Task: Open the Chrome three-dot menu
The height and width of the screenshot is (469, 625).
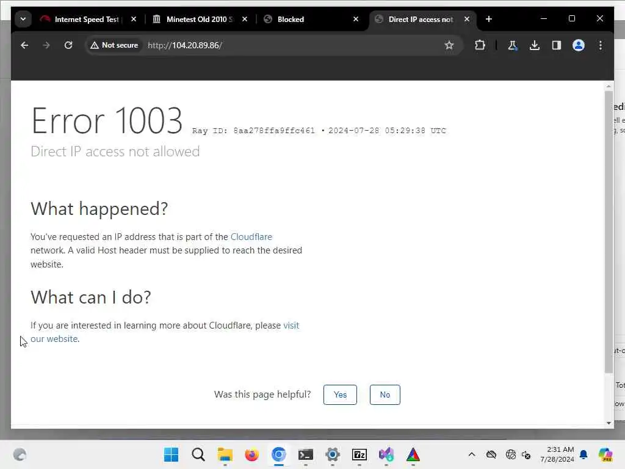Action: pyautogui.click(x=601, y=45)
